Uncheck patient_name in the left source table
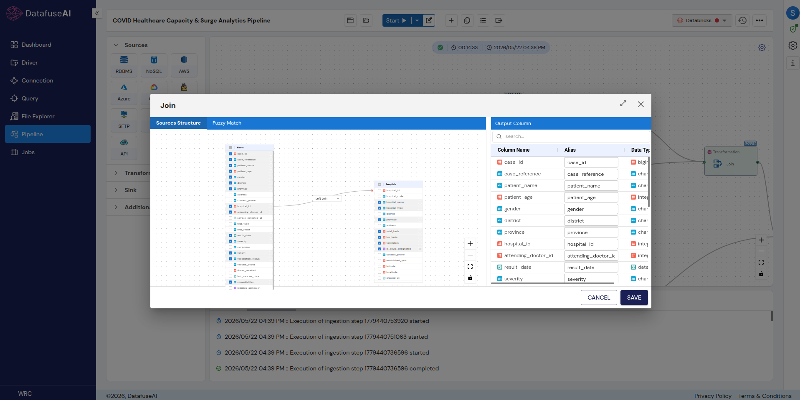 [230, 165]
